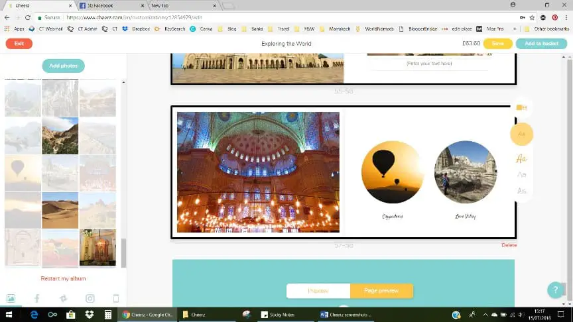Click the Add photos button

[x=63, y=66]
